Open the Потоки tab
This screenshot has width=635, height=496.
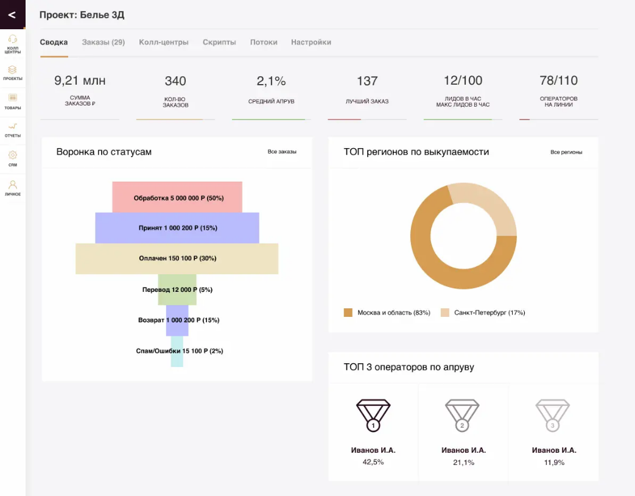264,42
